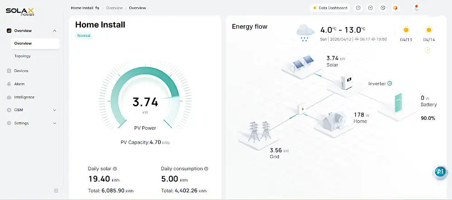Click the Home Install page title
Viewport: 452px width, 200px height.
click(x=100, y=25)
